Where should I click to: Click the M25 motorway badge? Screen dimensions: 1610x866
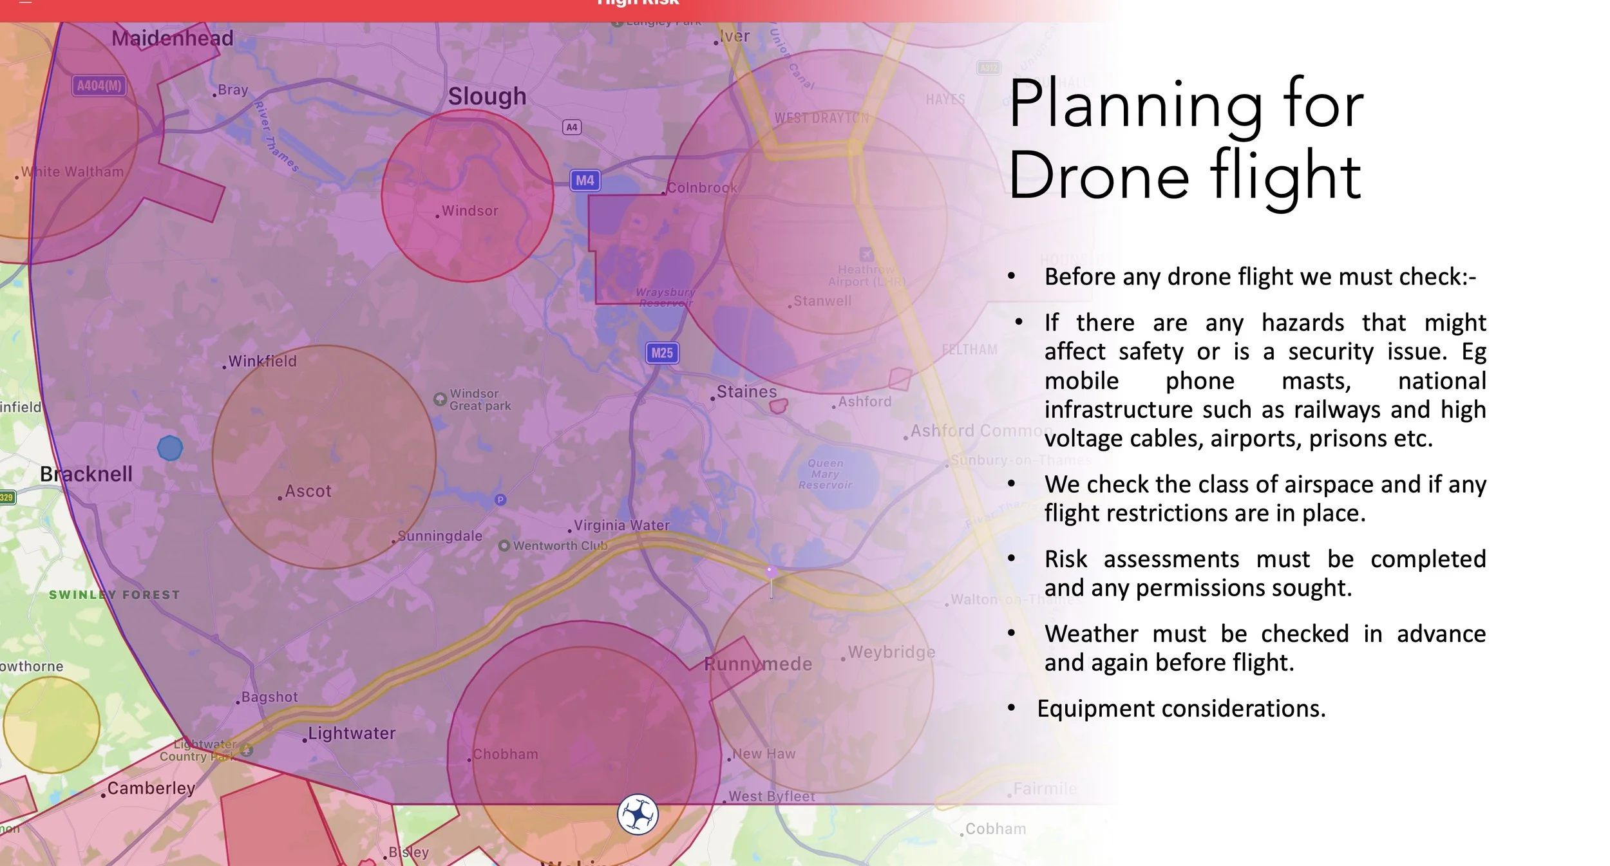click(x=662, y=353)
